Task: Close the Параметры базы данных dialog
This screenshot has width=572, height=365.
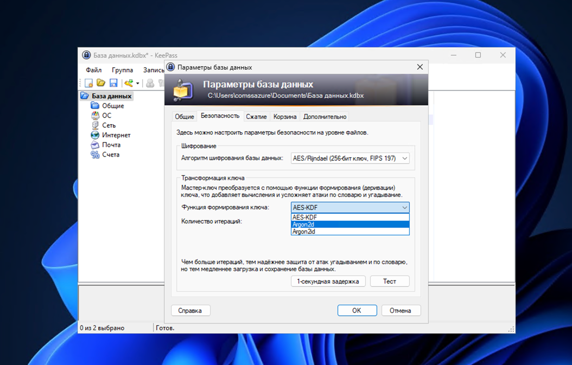Action: coord(420,67)
